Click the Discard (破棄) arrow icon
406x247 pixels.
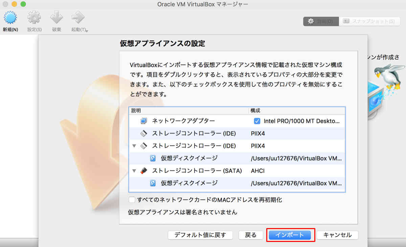[57, 18]
